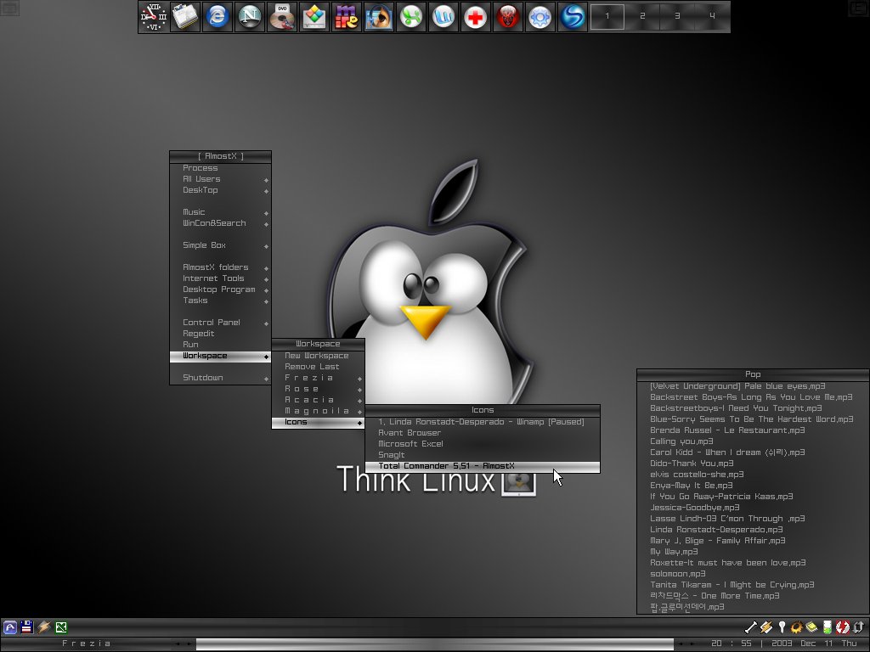Viewport: 870px width, 652px height.
Task: Choose Remove Last in the Workspace submenu
Action: [x=318, y=367]
